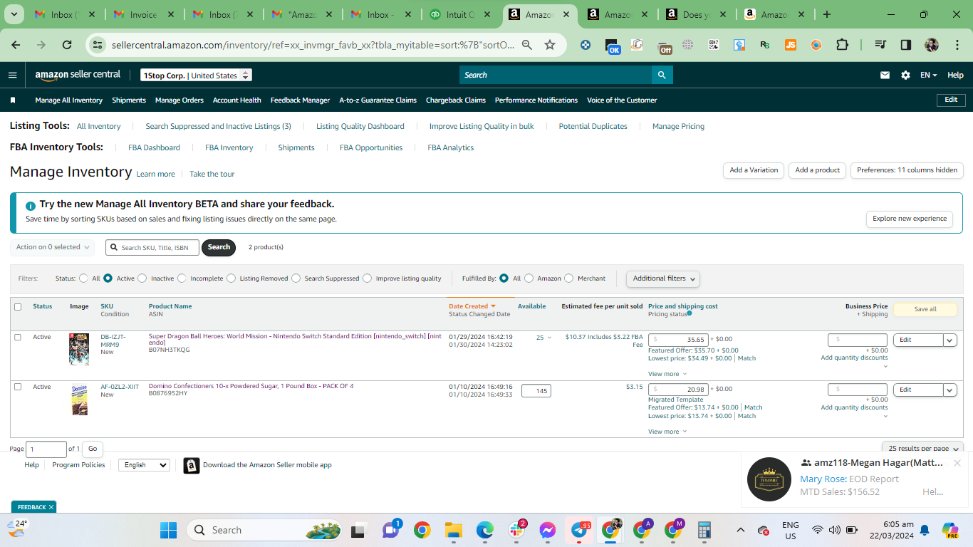Open Preferences: 11 columns hidden
This screenshot has width=973, height=547.
(x=907, y=170)
